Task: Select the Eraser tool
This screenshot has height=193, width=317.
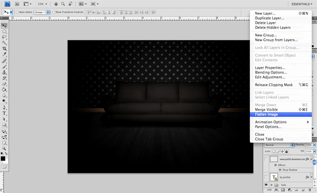Action: pos(4,84)
